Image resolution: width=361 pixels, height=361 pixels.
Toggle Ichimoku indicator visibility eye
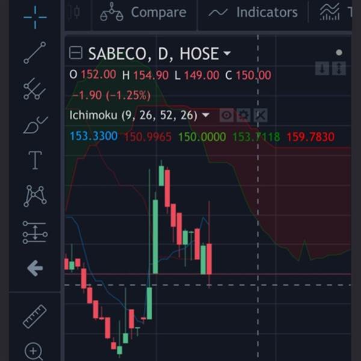pyautogui.click(x=227, y=115)
